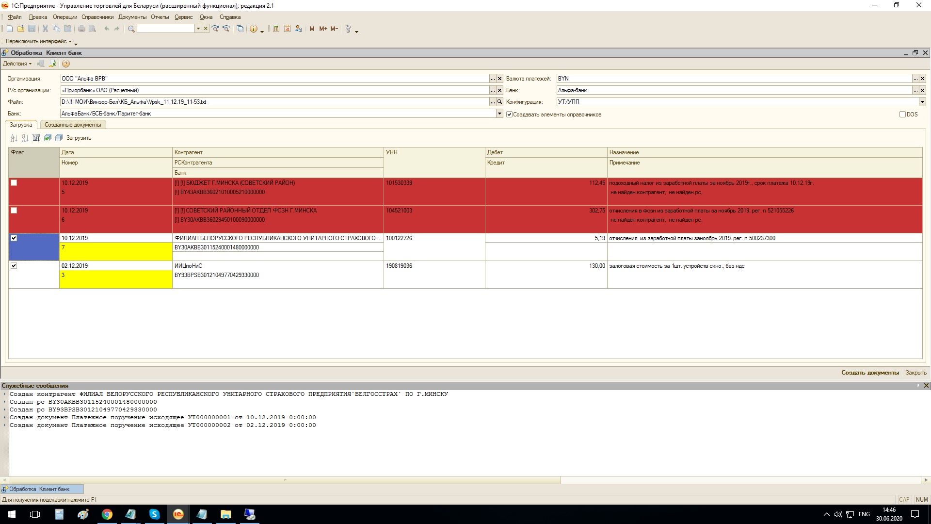Screen dimensions: 931x524
Task: Switch to 'Созданные документы' tab
Action: [x=73, y=125]
